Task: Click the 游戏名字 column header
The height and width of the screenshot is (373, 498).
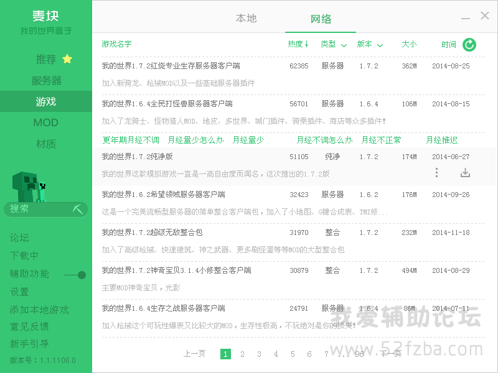Action: (116, 44)
